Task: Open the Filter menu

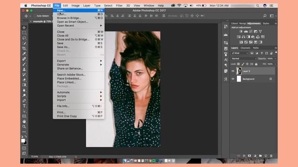Action: (x=119, y=6)
